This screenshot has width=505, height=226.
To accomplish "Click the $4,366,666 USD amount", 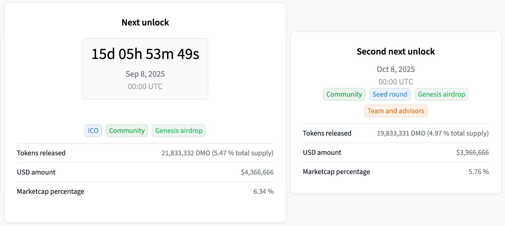I will (x=257, y=172).
